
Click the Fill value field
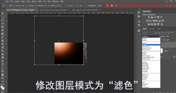tap(168, 40)
